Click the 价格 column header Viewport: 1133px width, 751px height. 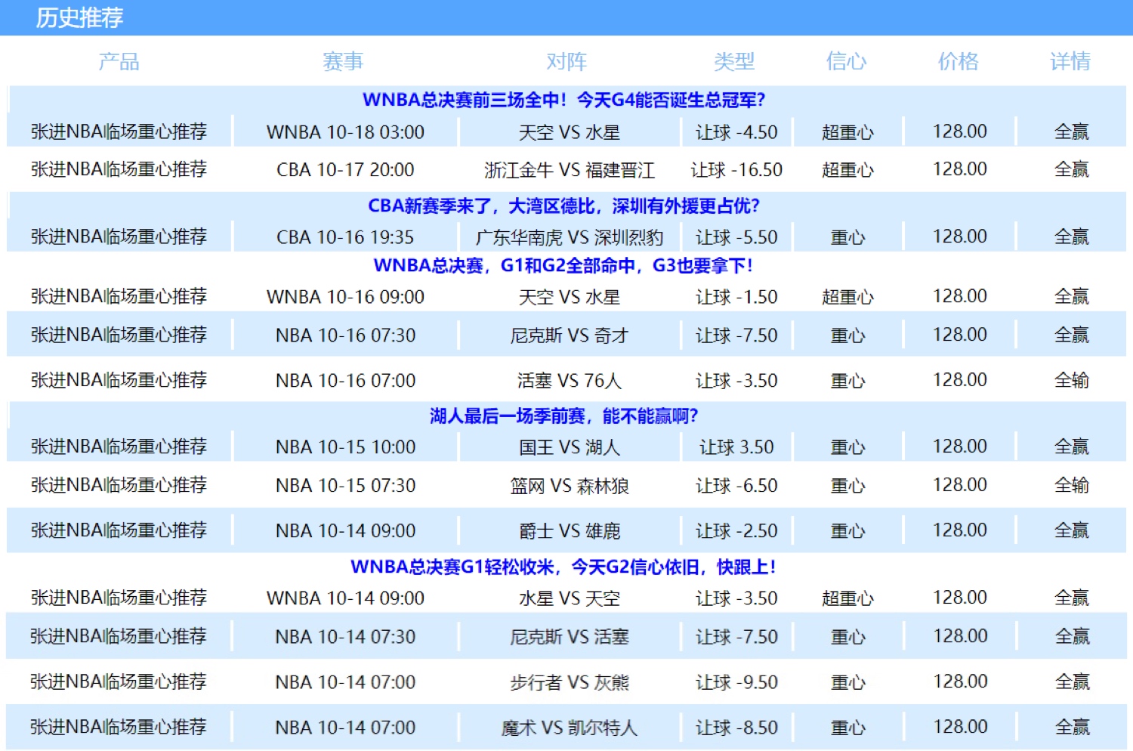click(x=958, y=61)
